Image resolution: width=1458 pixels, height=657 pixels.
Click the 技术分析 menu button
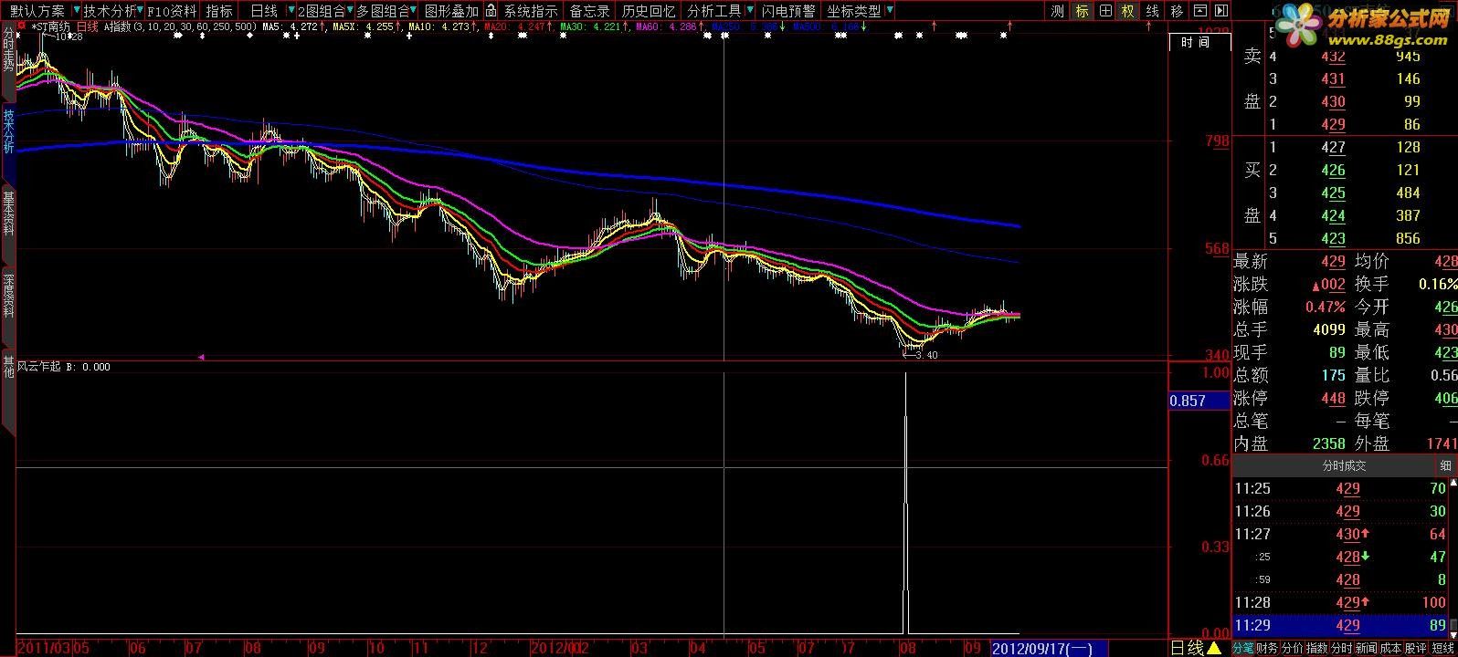click(x=109, y=11)
